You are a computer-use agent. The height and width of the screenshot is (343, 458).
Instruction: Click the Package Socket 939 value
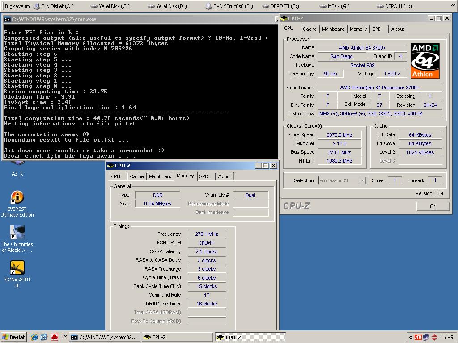[x=362, y=65]
